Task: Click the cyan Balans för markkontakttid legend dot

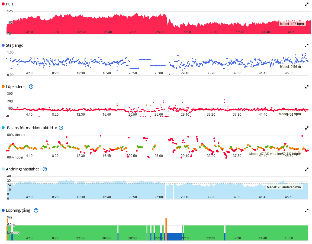Action: coord(3,128)
